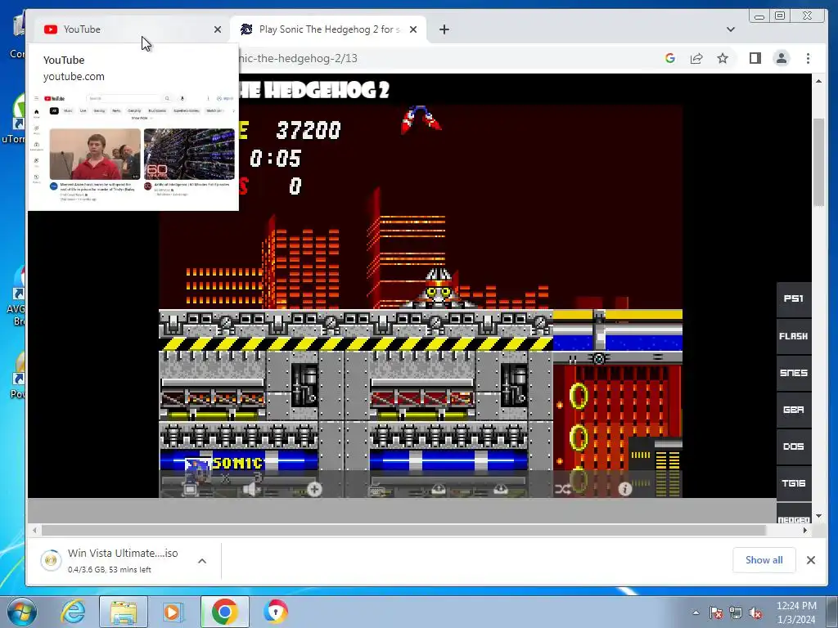Screen dimensions: 838x628
Task: Select the PS1 platform tab
Action: pyautogui.click(x=794, y=298)
